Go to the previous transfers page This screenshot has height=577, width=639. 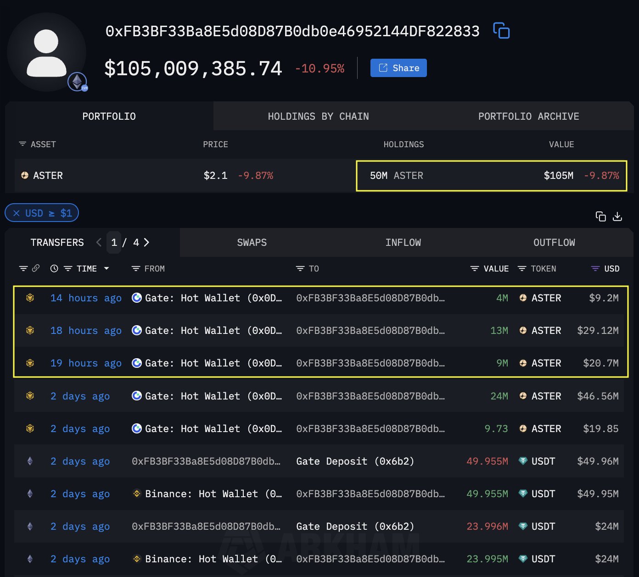pos(99,243)
